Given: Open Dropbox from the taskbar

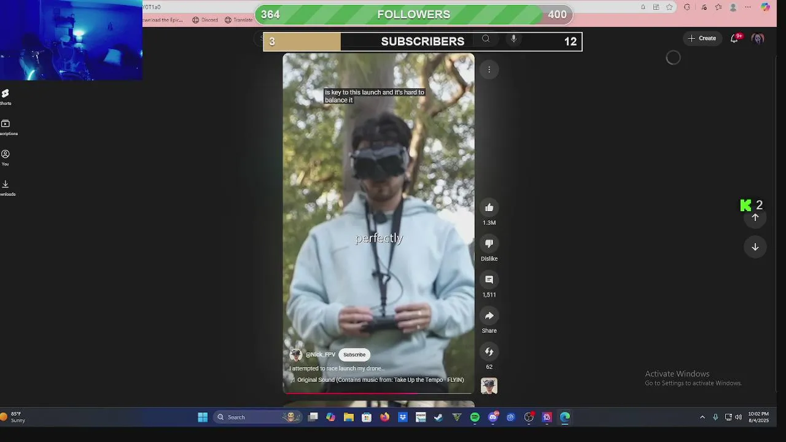Looking at the screenshot, I should point(403,417).
